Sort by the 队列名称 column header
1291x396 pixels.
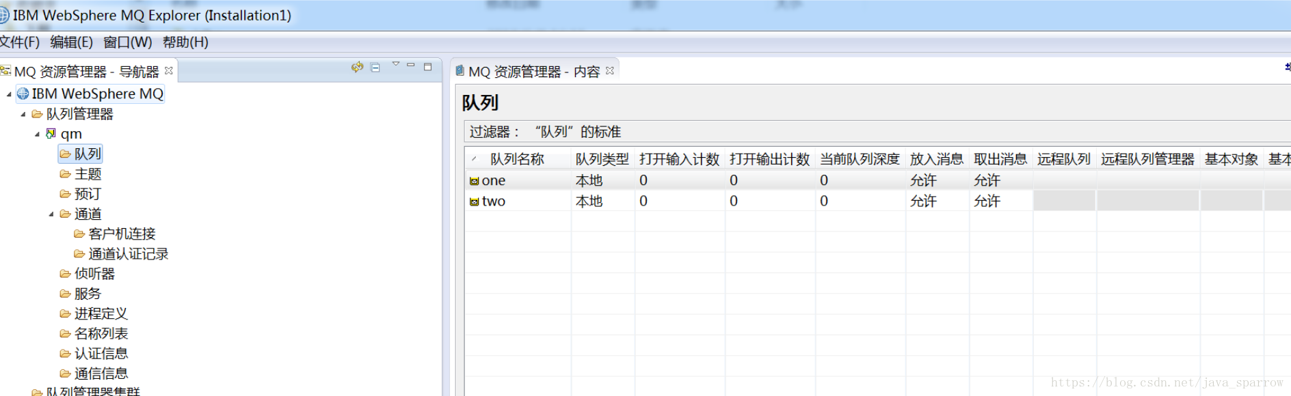click(518, 159)
